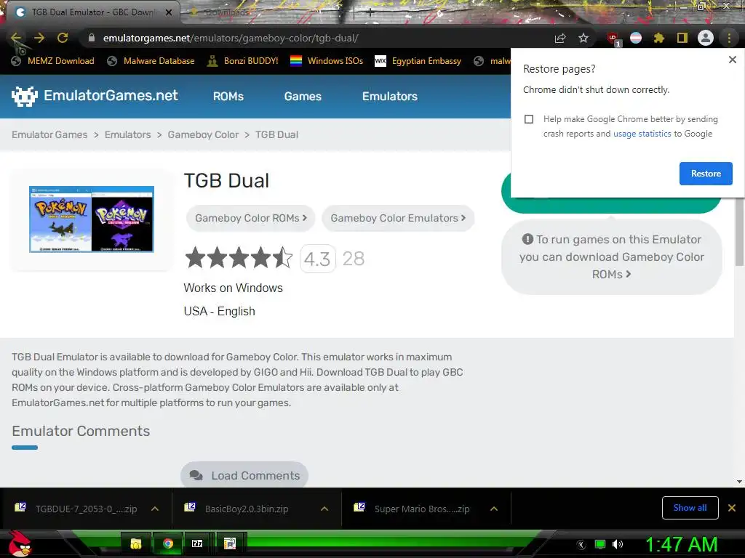Open the uBlock Origin extension icon
This screenshot has height=558, width=745.
[613, 39]
